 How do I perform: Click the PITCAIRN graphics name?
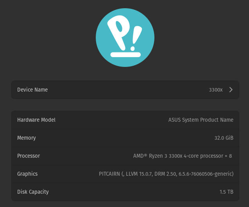point(109,174)
